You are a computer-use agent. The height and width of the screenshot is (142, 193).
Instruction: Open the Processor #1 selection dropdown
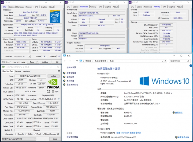[22, 56]
